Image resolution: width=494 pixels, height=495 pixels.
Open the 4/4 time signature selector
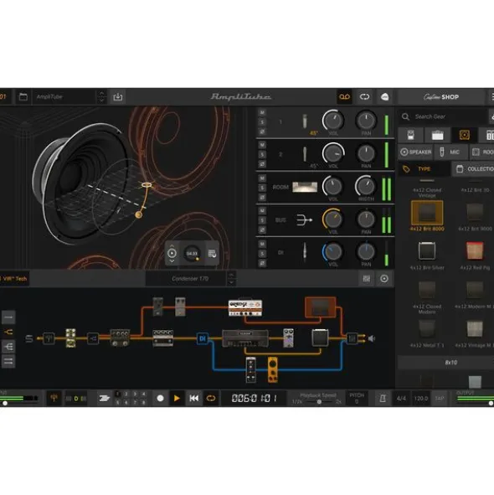401,399
